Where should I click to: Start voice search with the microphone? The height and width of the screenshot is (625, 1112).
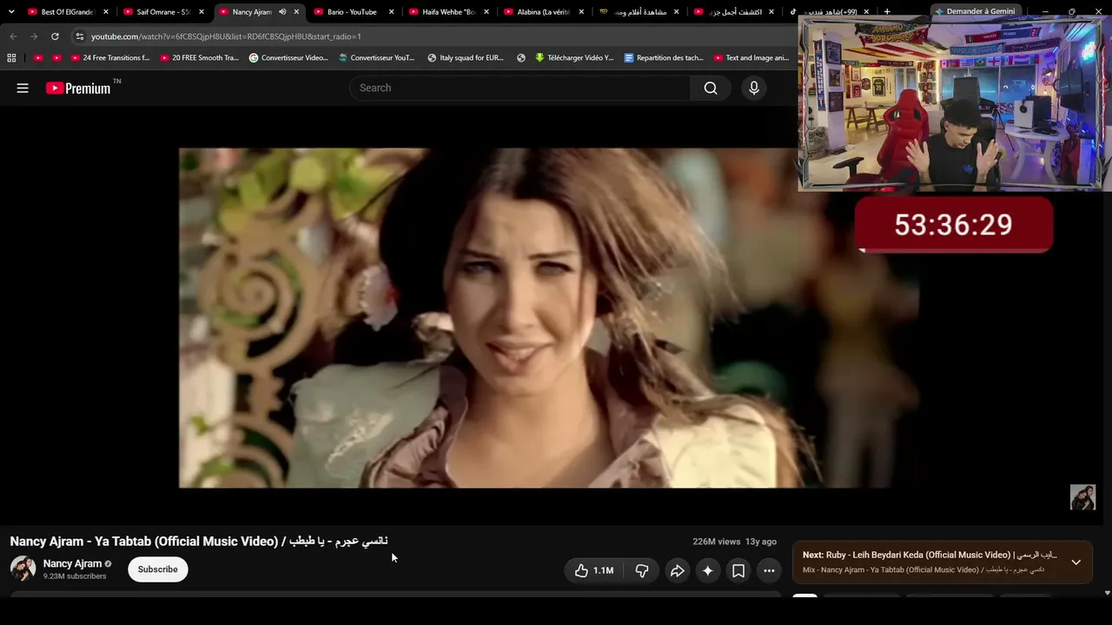coord(754,88)
